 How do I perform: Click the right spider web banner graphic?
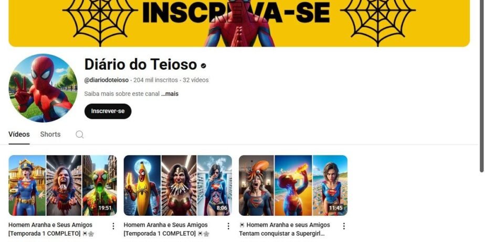pos(378,20)
